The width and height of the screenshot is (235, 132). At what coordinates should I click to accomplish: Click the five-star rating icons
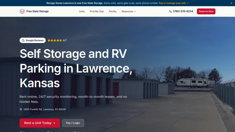[x=55, y=40]
